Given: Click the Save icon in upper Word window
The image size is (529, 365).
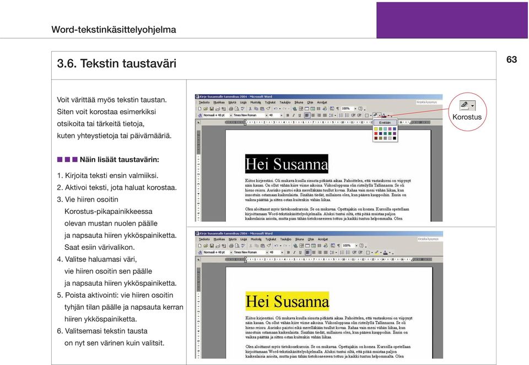Looking at the screenshot, I should [212, 109].
